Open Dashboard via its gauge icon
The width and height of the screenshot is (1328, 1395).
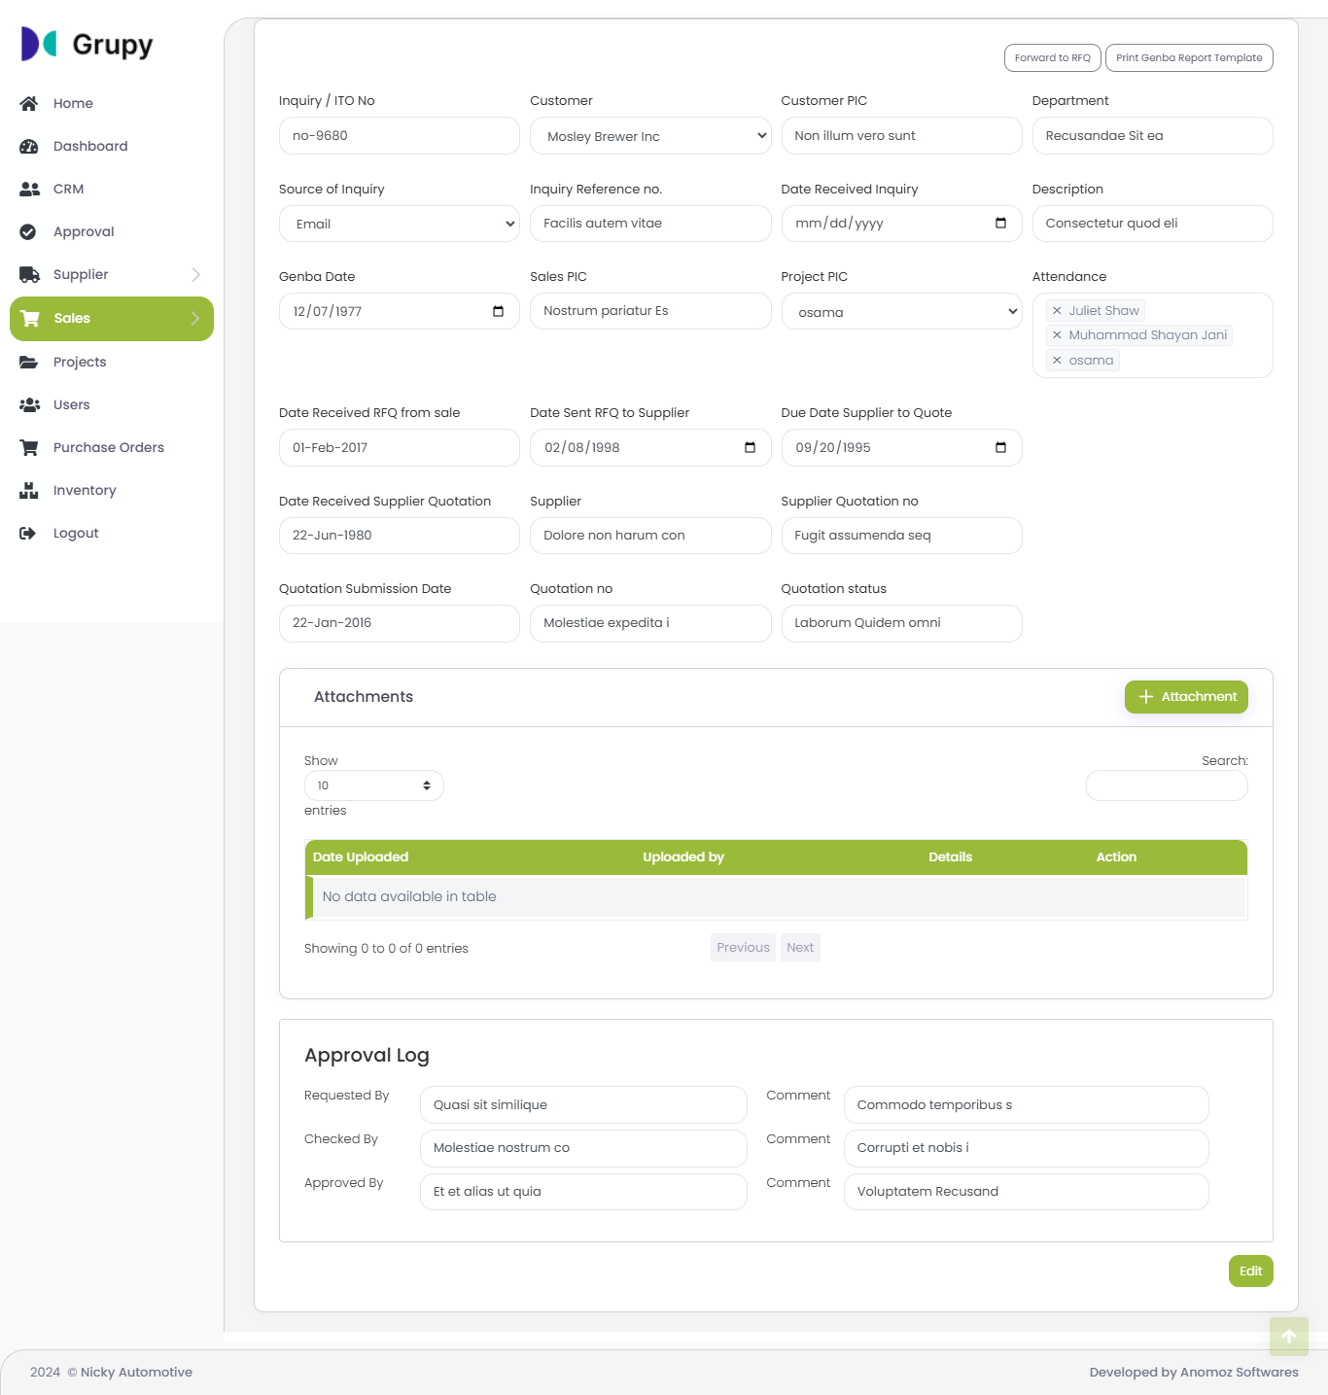[28, 146]
